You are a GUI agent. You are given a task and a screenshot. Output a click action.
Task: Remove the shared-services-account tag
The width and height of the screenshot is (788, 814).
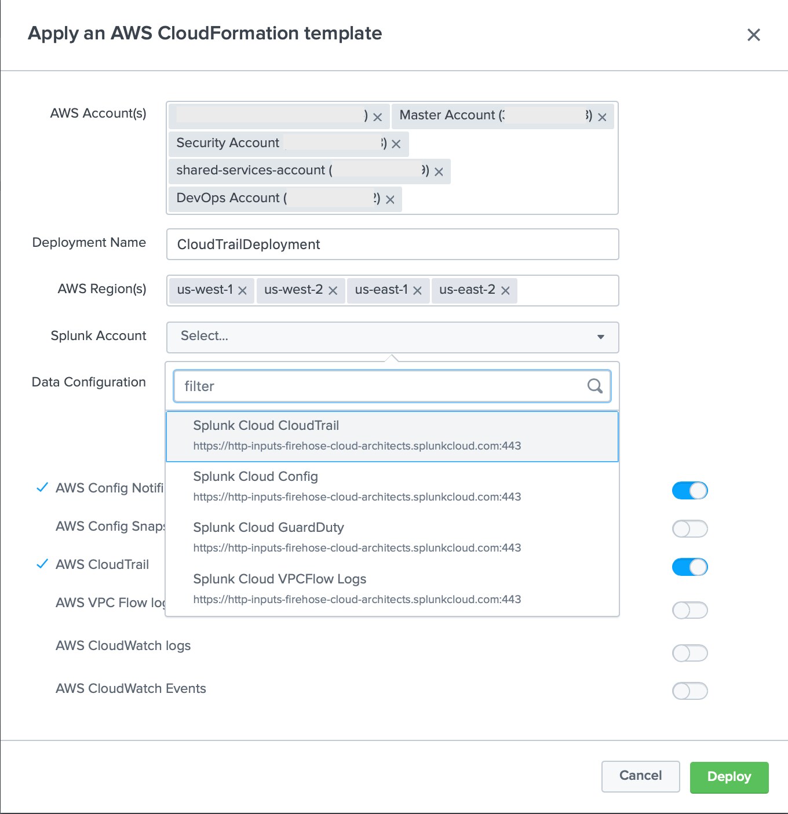click(439, 172)
